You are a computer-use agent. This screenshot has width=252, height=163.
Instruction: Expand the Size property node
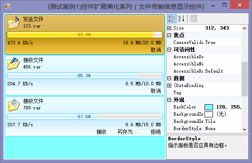[169, 28]
